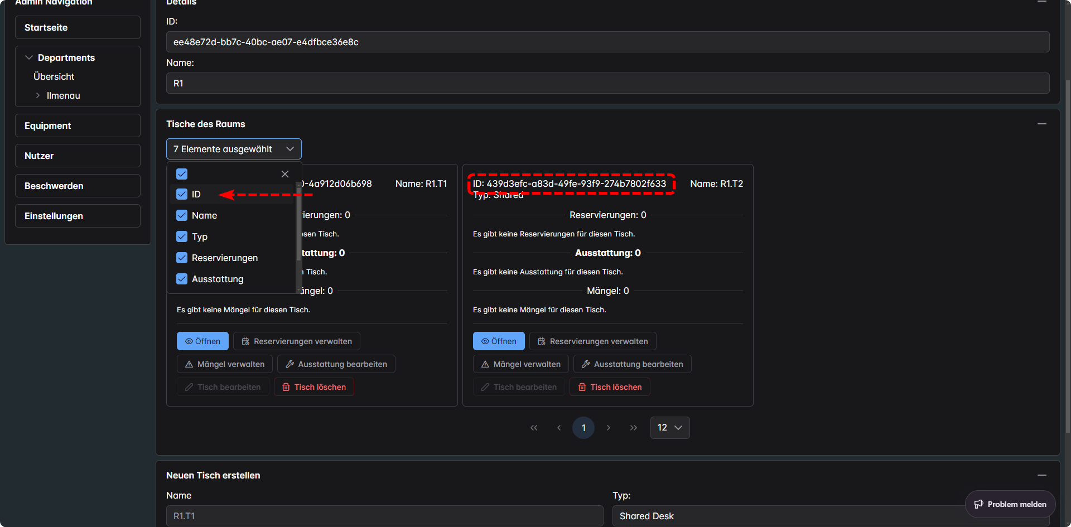Click the room Name field containing R1
1071x527 pixels.
point(608,83)
